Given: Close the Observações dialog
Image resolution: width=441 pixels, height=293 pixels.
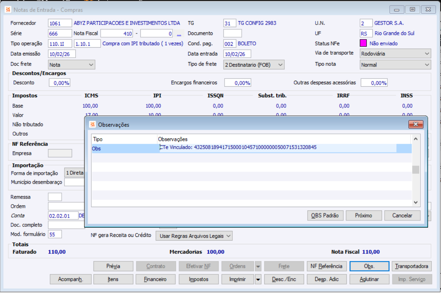Looking at the screenshot, I should [x=415, y=124].
